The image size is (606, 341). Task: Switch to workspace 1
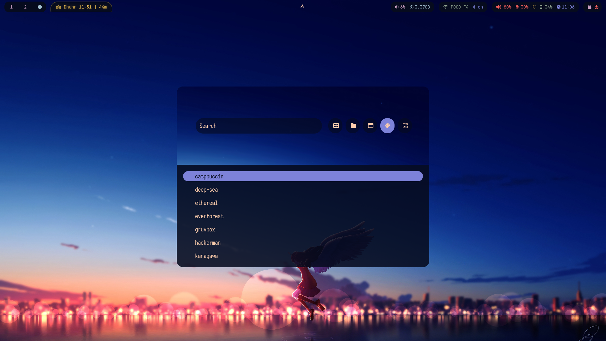[x=11, y=7]
